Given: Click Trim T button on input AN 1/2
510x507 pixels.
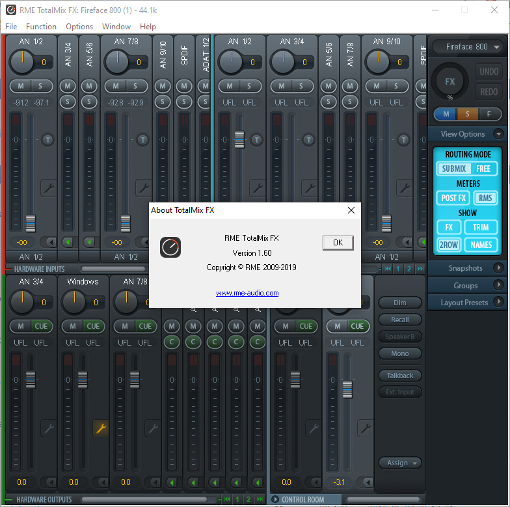Looking at the screenshot, I should 48,140.
